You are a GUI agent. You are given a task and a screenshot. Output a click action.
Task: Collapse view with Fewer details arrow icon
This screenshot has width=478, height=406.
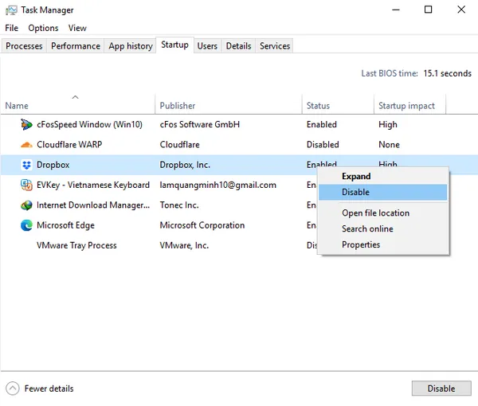[x=13, y=388]
